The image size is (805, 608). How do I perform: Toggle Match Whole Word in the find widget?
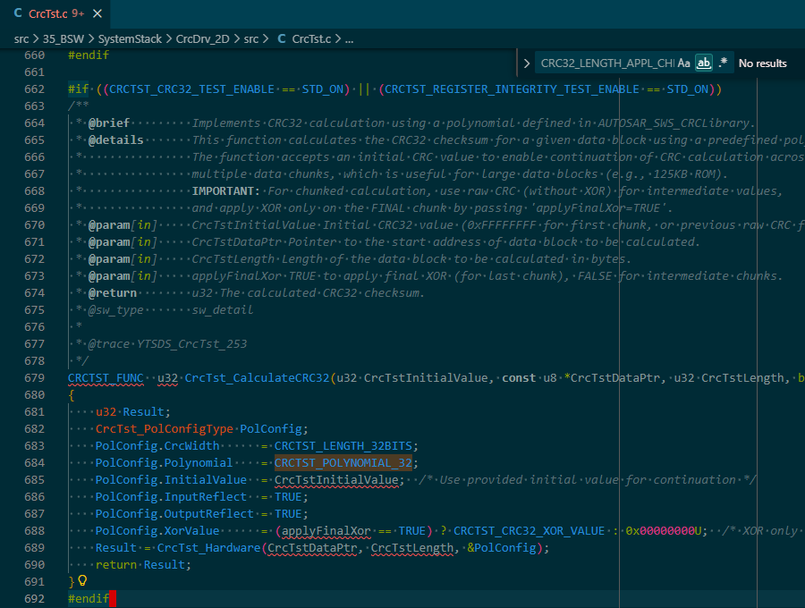[703, 63]
